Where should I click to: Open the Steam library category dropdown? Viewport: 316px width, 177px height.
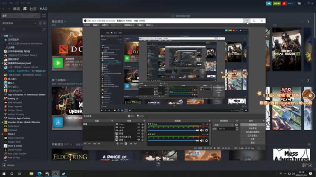[19, 23]
